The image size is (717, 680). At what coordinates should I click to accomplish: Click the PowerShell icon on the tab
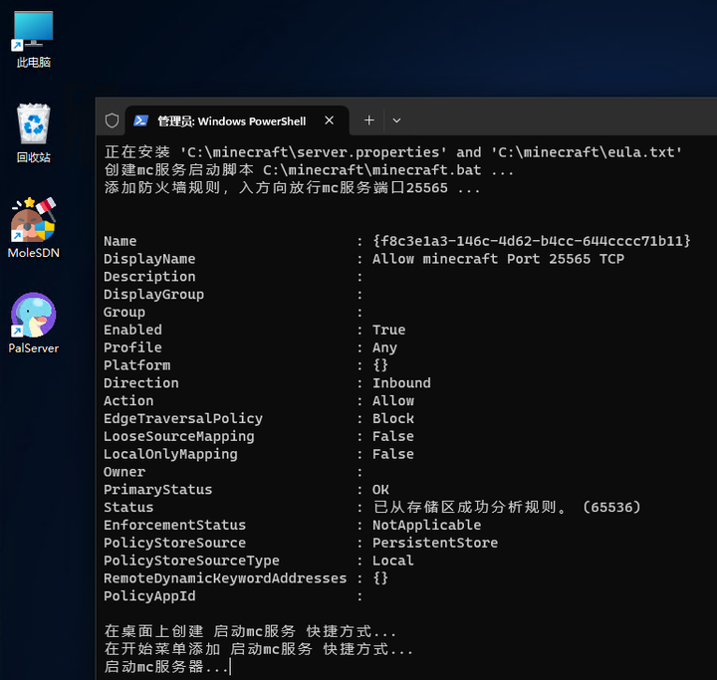(x=140, y=120)
